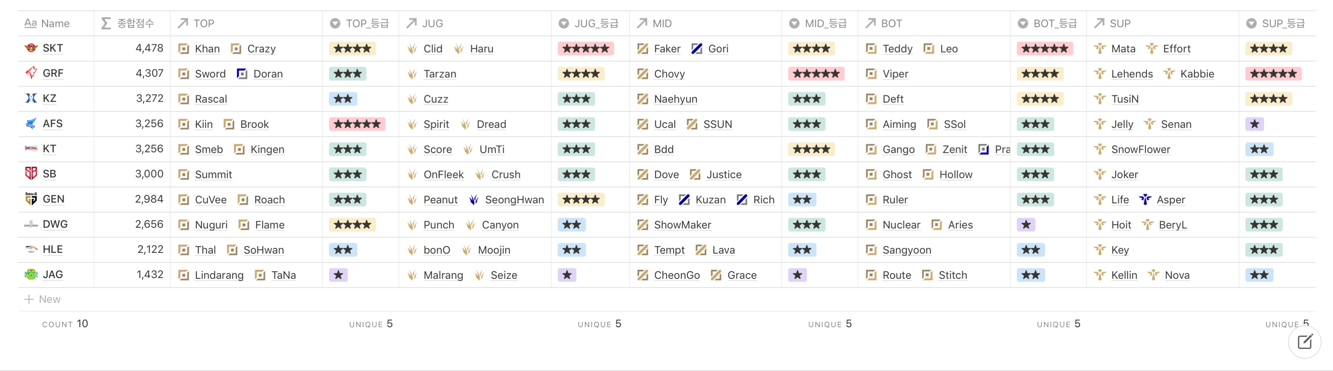1333x371 pixels.
Task: Click the blue icon beside Gori
Action: click(696, 49)
